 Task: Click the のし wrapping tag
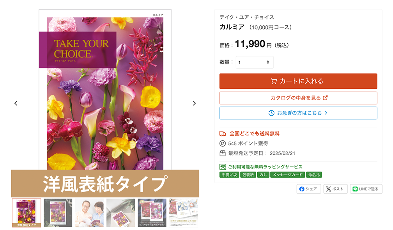pos(263,175)
